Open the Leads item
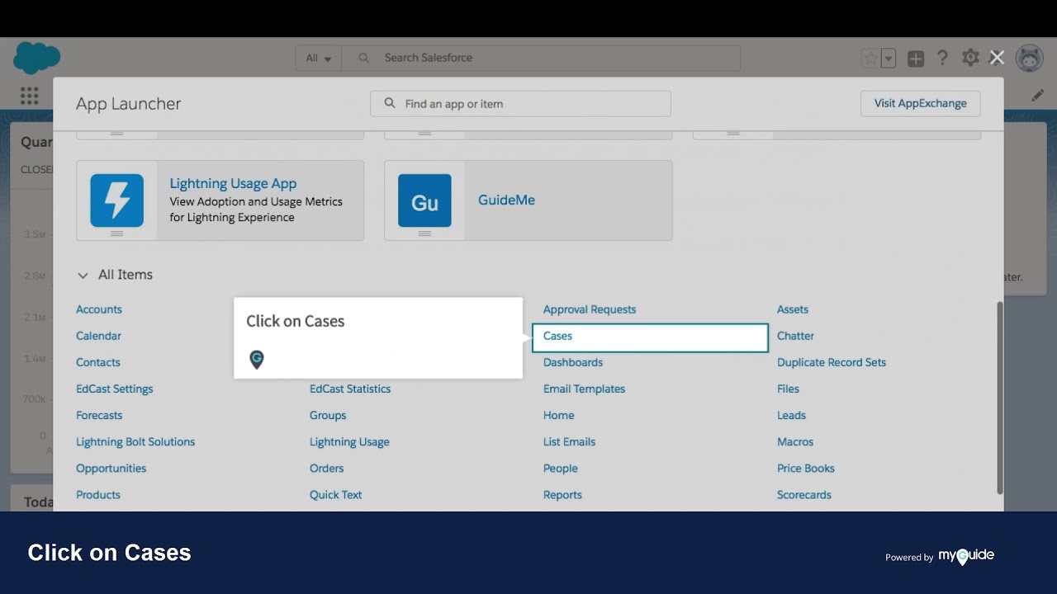This screenshot has height=594, width=1057. click(792, 415)
